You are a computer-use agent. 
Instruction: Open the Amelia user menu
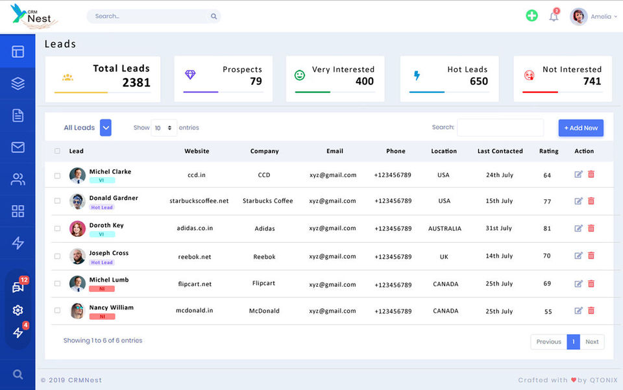(x=604, y=17)
